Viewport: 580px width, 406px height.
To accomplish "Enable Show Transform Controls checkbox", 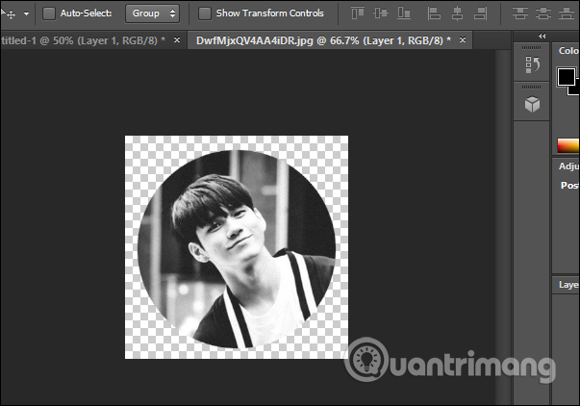I will (x=205, y=13).
